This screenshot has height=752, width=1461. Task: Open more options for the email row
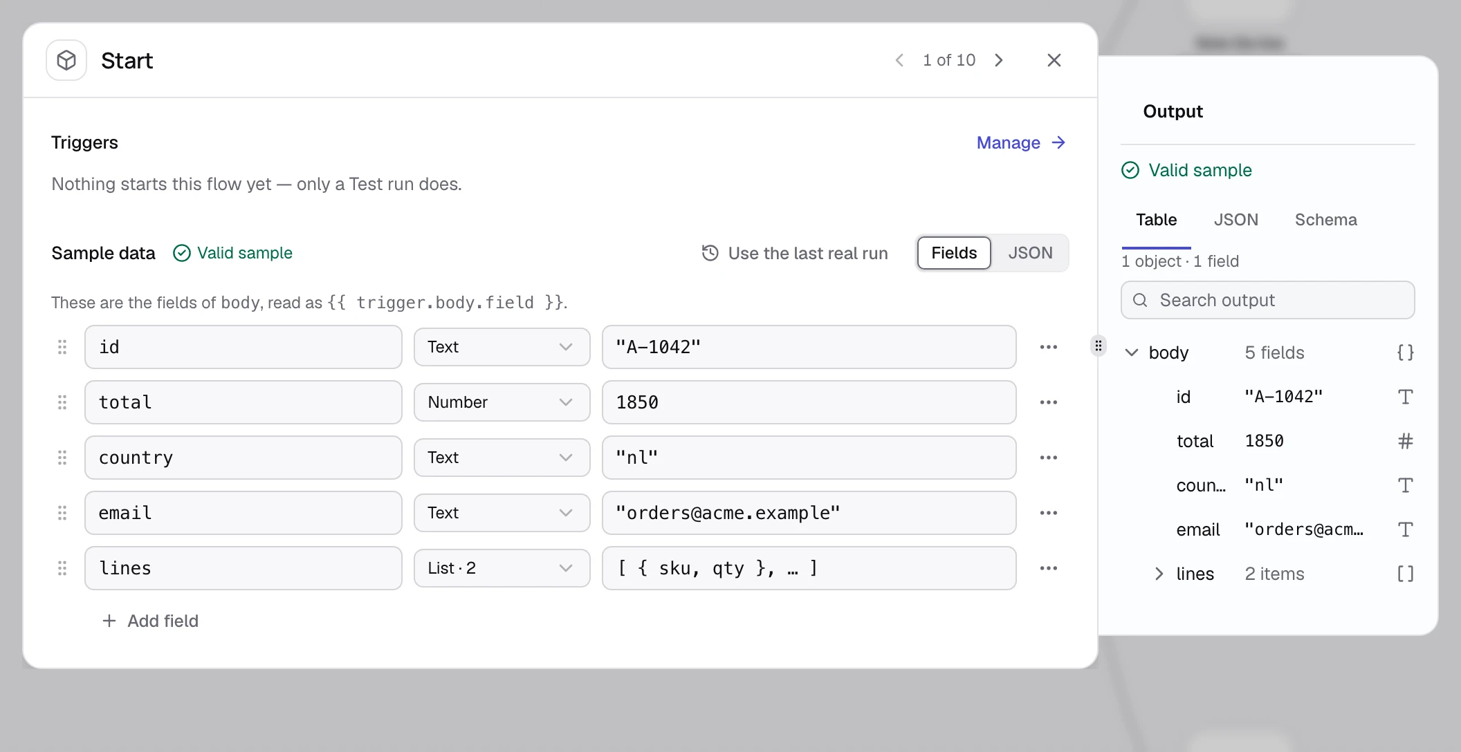coord(1049,513)
